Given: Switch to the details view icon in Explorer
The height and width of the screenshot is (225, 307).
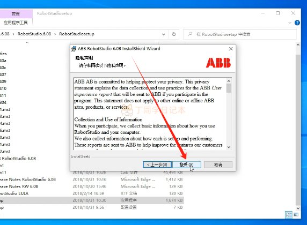Looking at the screenshot, I should point(289,215).
